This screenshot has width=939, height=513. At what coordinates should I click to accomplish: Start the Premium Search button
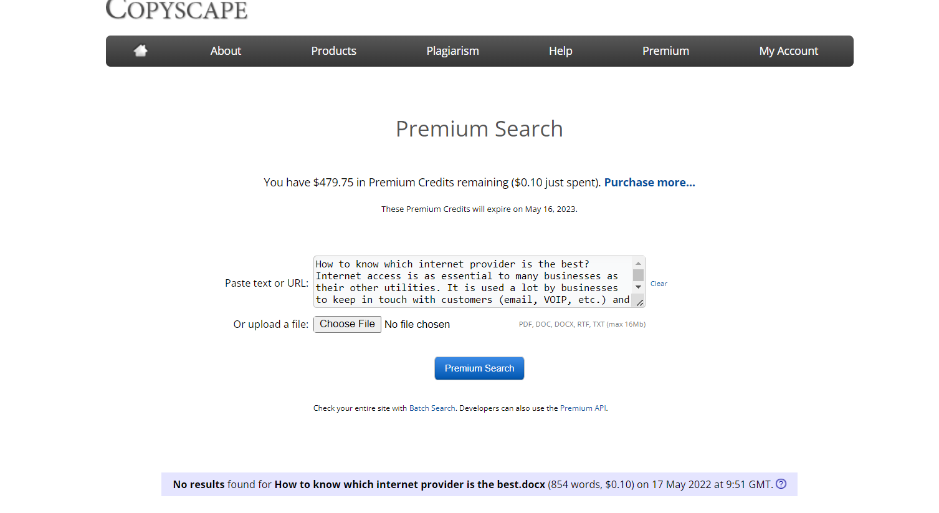(x=479, y=368)
